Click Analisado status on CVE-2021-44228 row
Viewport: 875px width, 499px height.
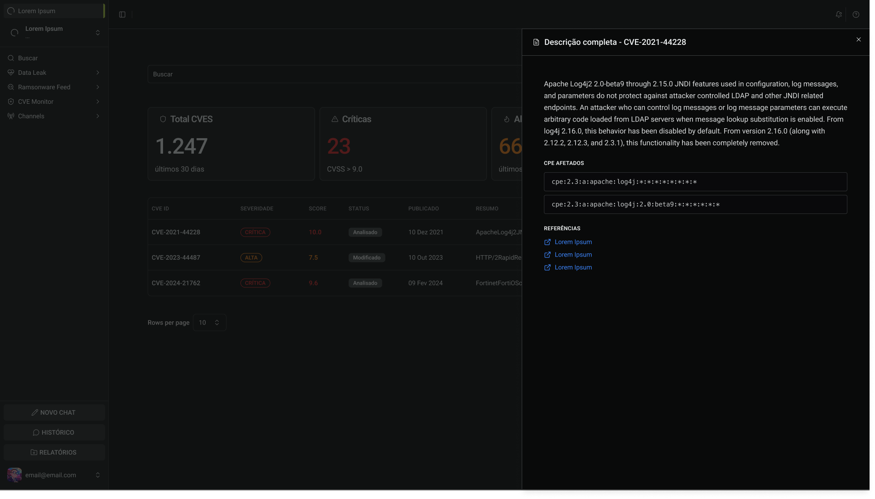coord(365,232)
